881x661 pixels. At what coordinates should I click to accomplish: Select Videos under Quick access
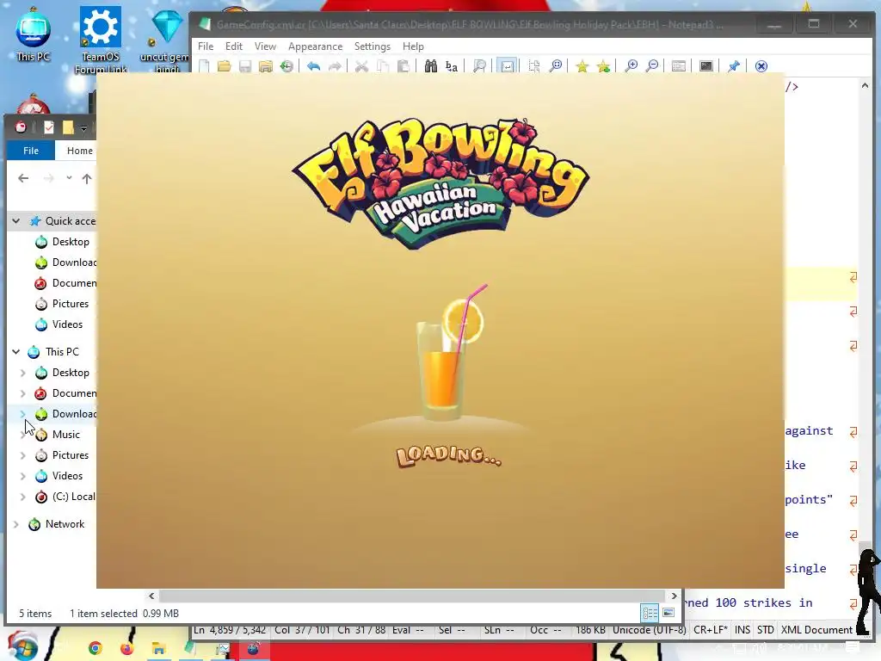click(x=67, y=324)
